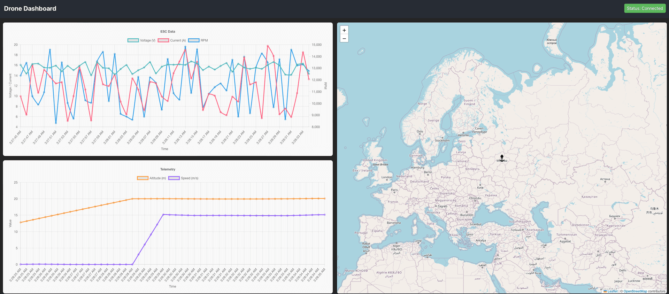Screen dimensions: 669x294
Task: Zoom out on the map
Action: tap(344, 38)
